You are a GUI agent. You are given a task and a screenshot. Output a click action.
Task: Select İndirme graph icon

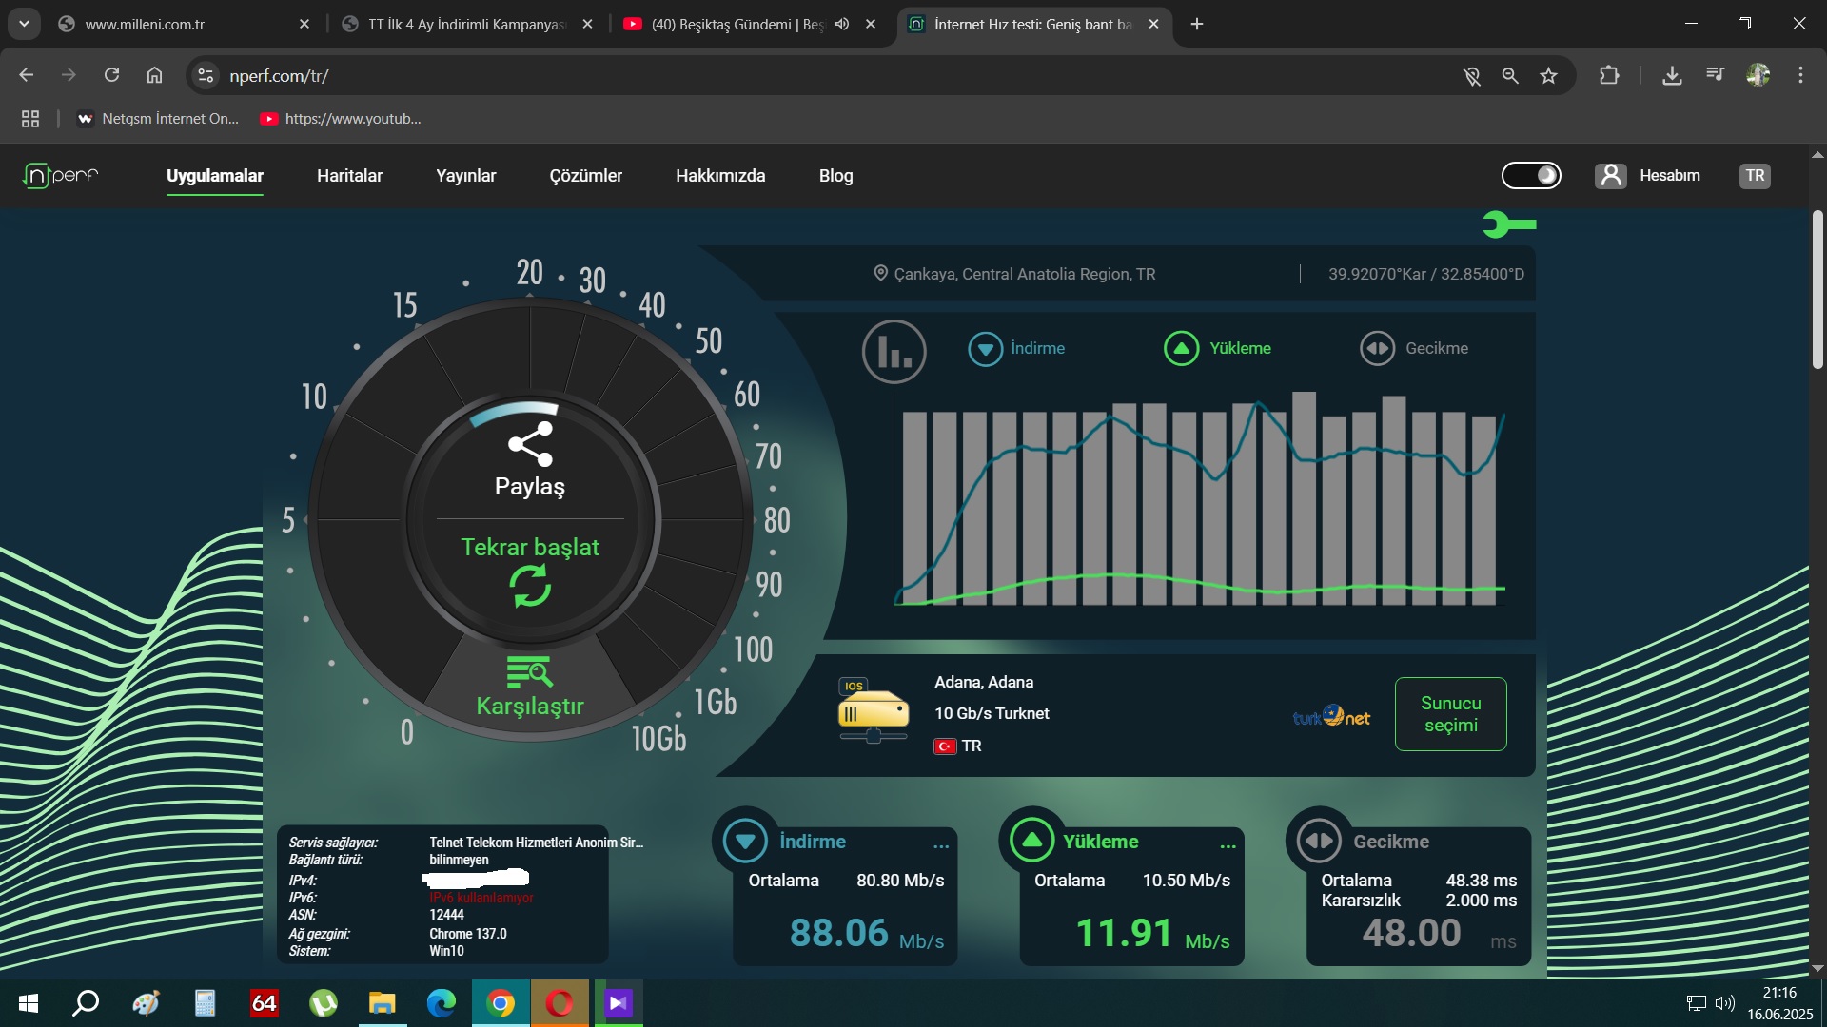point(986,349)
